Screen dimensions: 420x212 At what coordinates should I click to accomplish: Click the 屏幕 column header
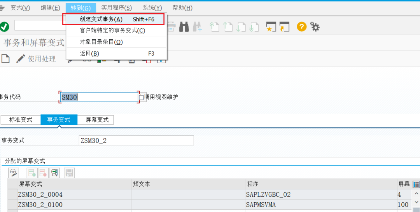[404, 184]
